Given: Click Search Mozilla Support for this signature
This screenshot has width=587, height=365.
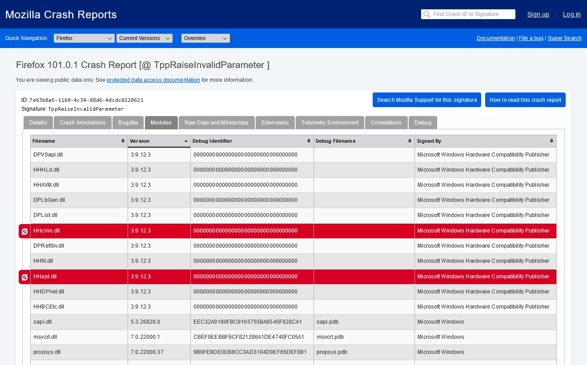Looking at the screenshot, I should click(426, 100).
